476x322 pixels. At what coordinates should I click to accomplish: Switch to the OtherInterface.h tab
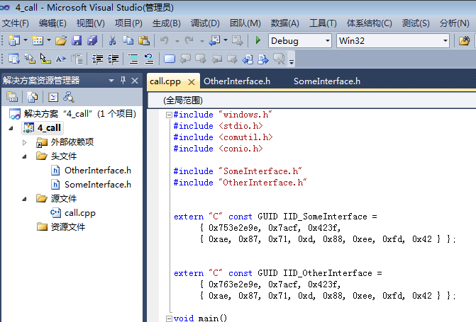pos(237,81)
